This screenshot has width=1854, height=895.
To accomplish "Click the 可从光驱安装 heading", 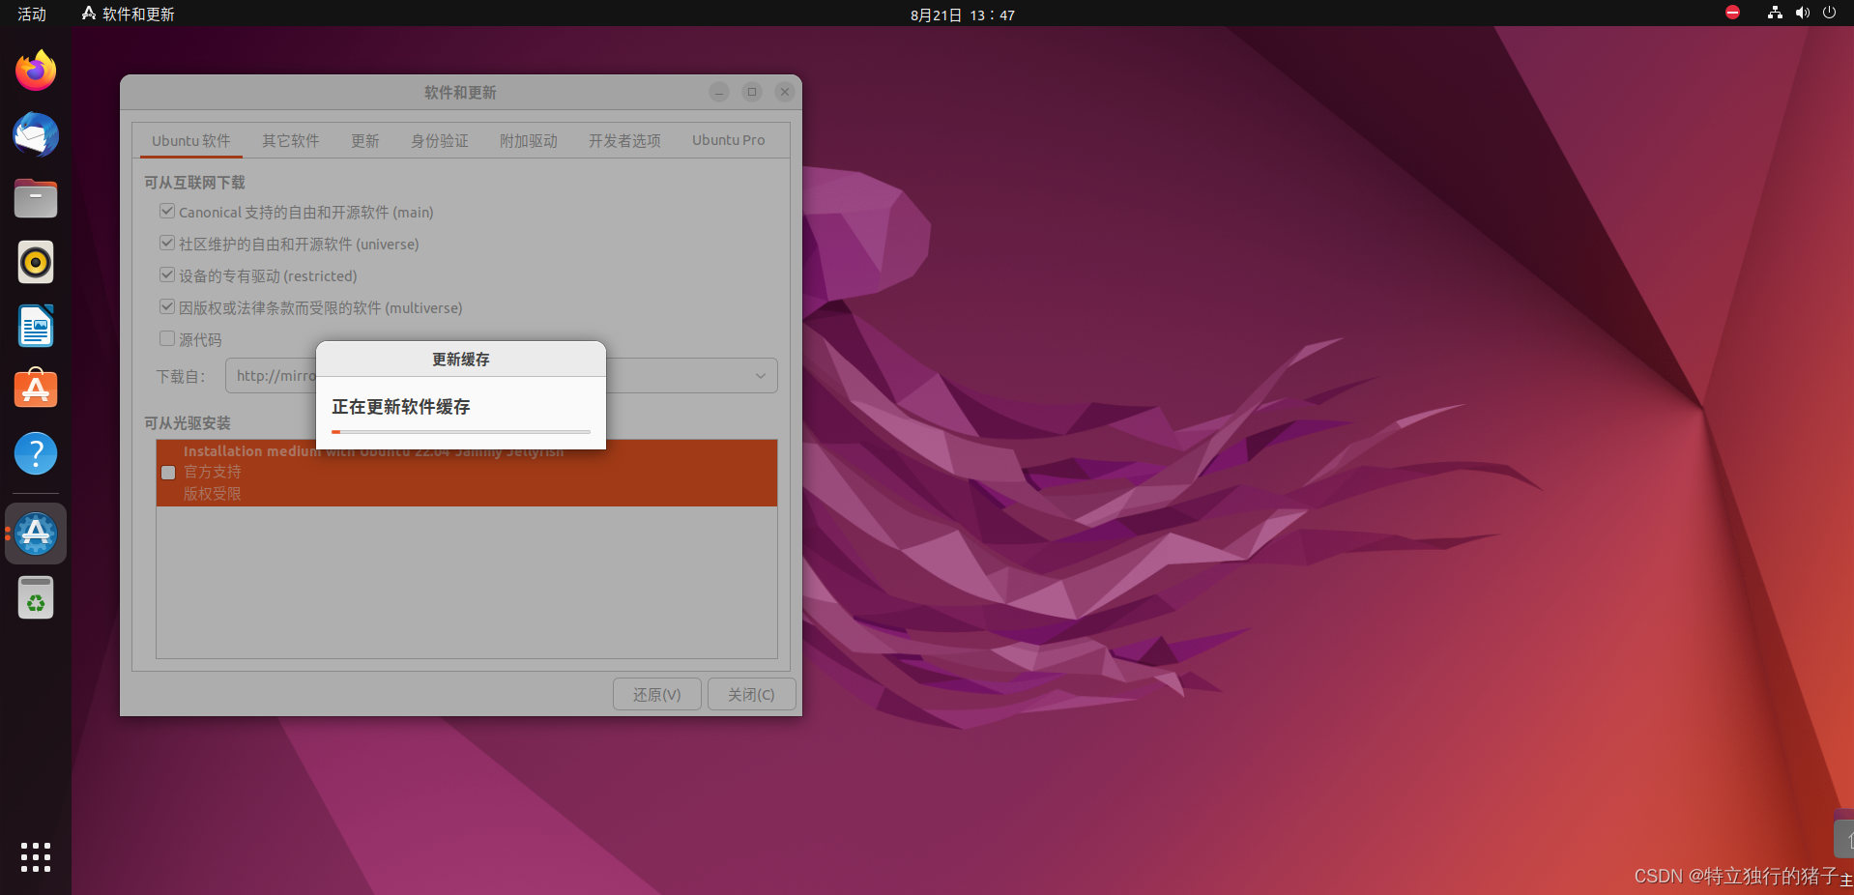I will [188, 423].
